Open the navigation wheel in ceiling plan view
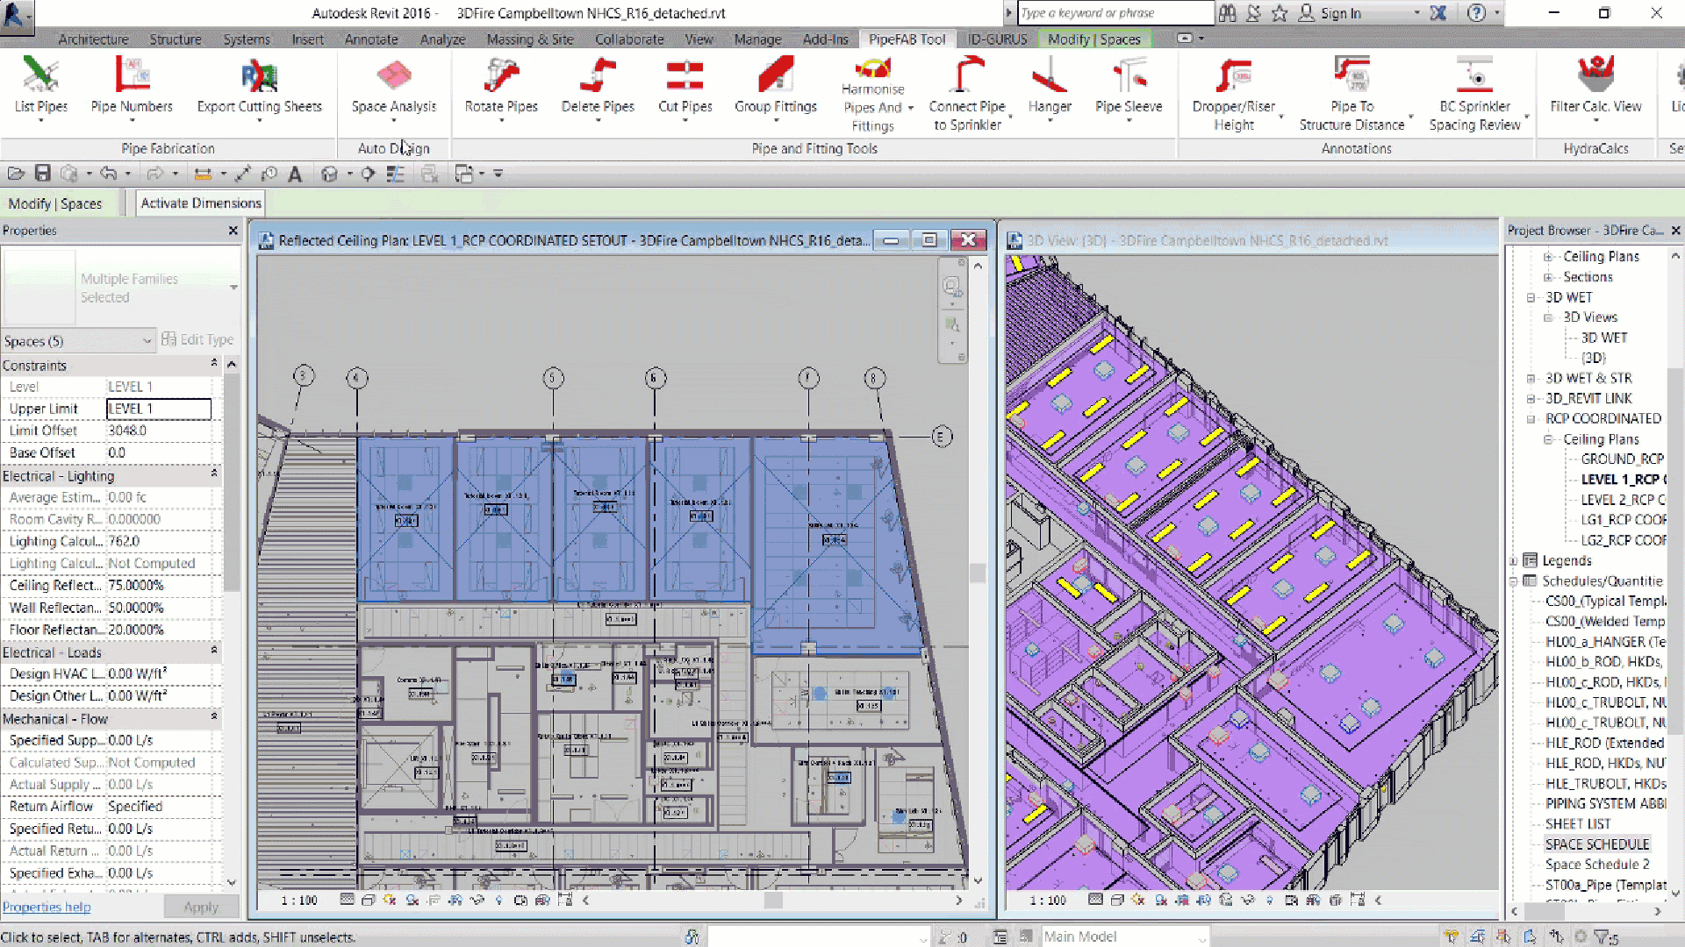 [951, 287]
